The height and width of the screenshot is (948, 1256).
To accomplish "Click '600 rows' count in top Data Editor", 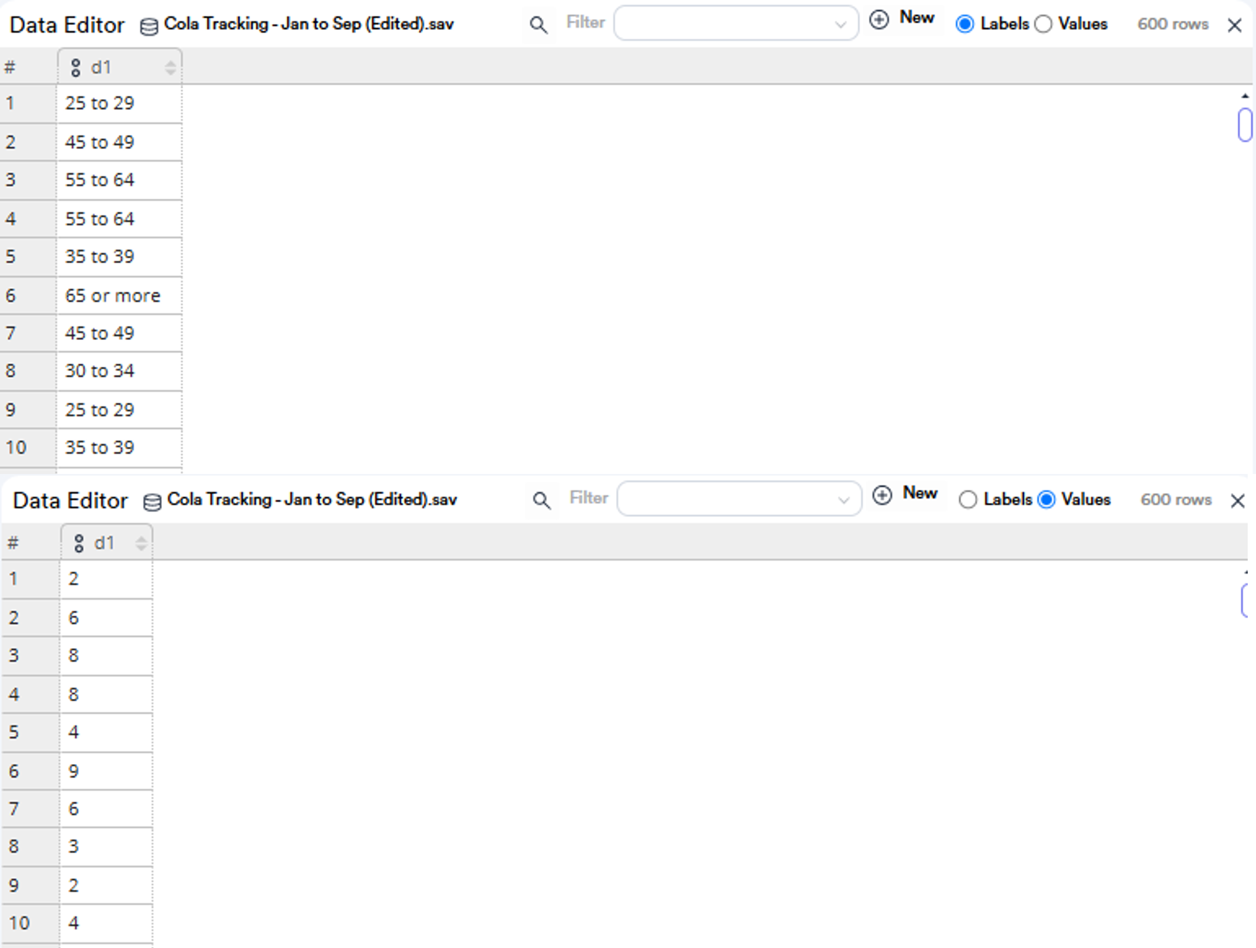I will coord(1172,24).
